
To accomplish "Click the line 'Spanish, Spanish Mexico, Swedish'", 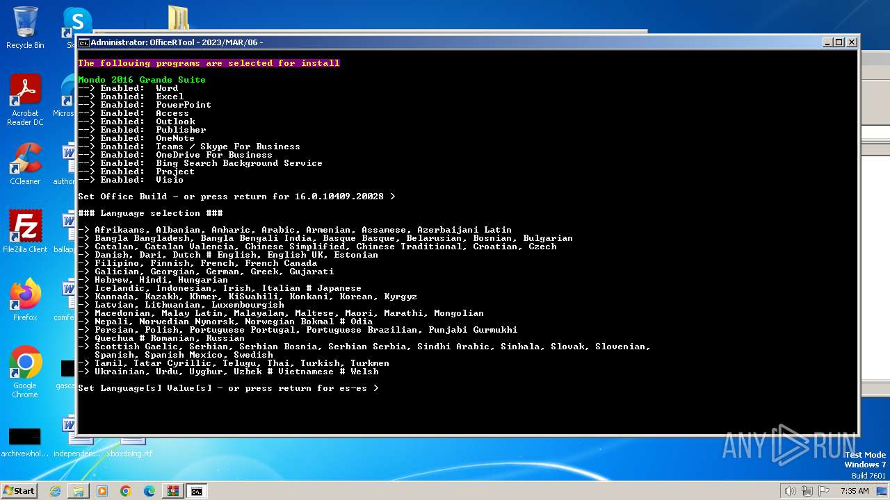I will (184, 355).
